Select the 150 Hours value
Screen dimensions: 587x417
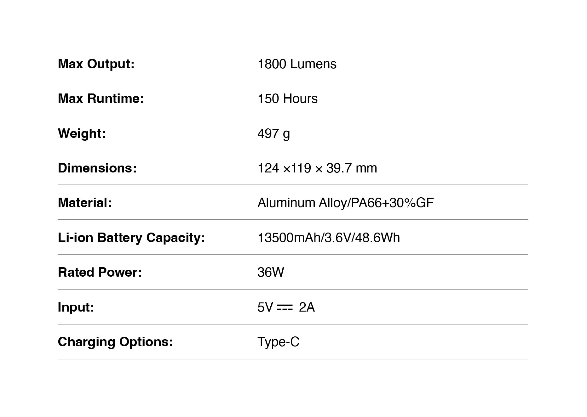(287, 99)
